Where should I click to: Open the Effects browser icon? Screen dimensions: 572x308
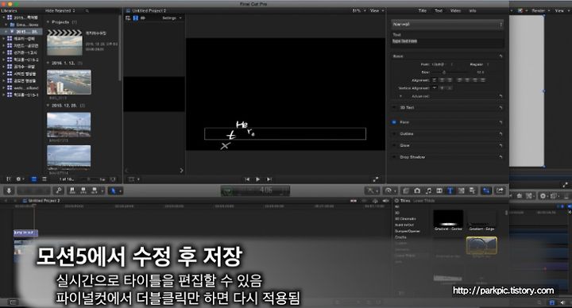pyautogui.click(x=406, y=191)
